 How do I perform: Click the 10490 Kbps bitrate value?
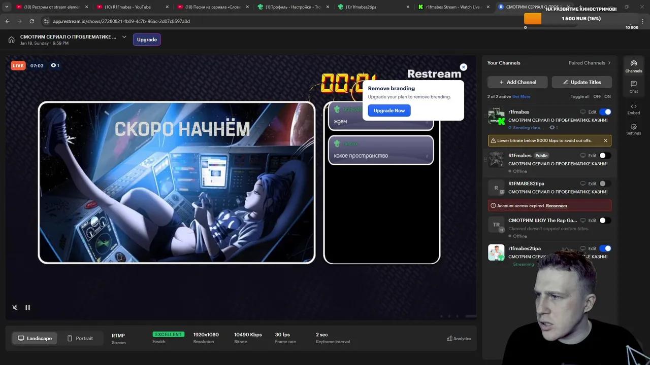click(x=248, y=335)
